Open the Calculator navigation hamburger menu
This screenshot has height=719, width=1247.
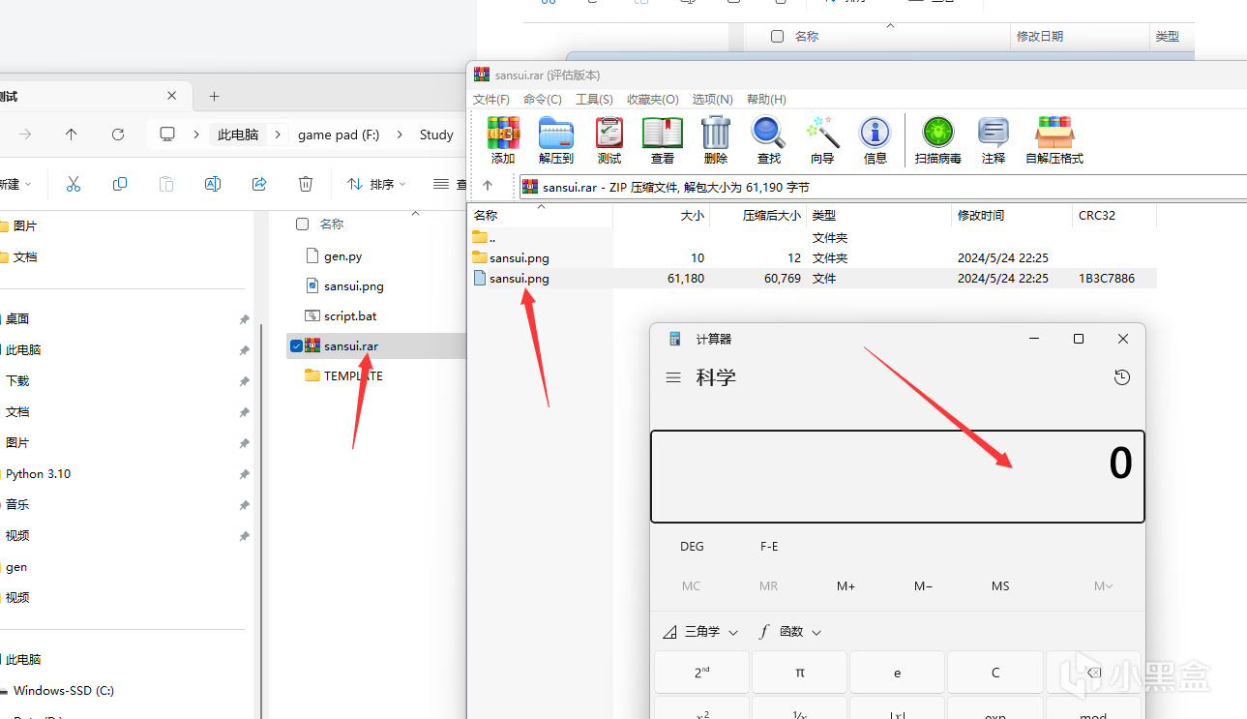pyautogui.click(x=673, y=377)
